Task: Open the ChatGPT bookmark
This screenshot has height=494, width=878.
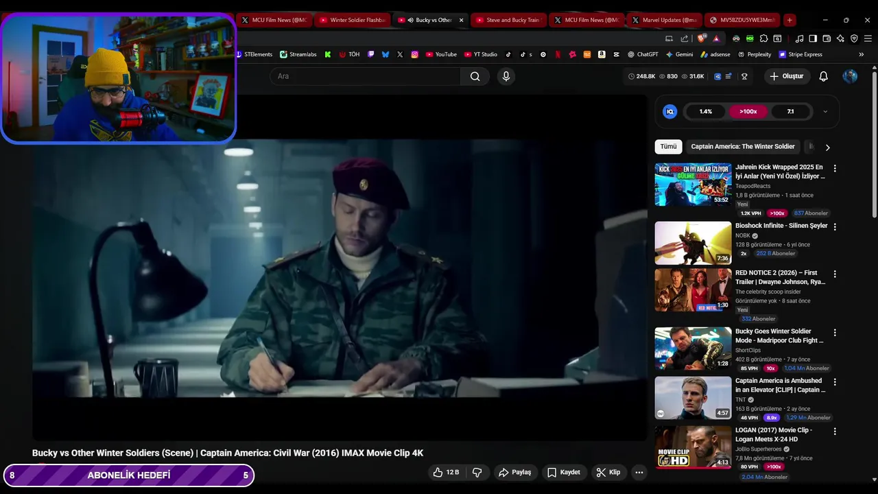Action: (x=643, y=54)
